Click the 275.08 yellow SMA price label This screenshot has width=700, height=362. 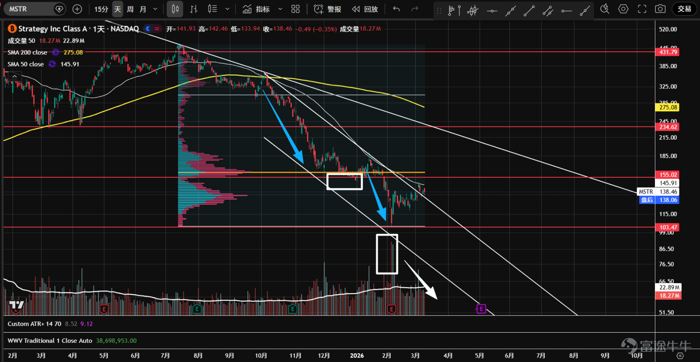668,107
